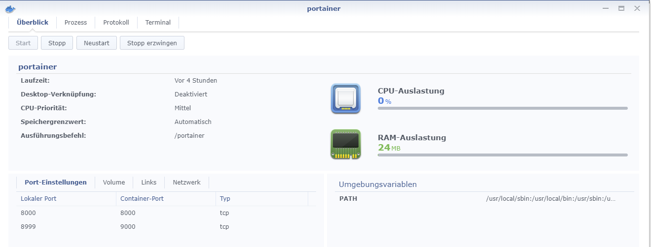Maximize the portainer window
This screenshot has width=651, height=247.
click(x=621, y=8)
